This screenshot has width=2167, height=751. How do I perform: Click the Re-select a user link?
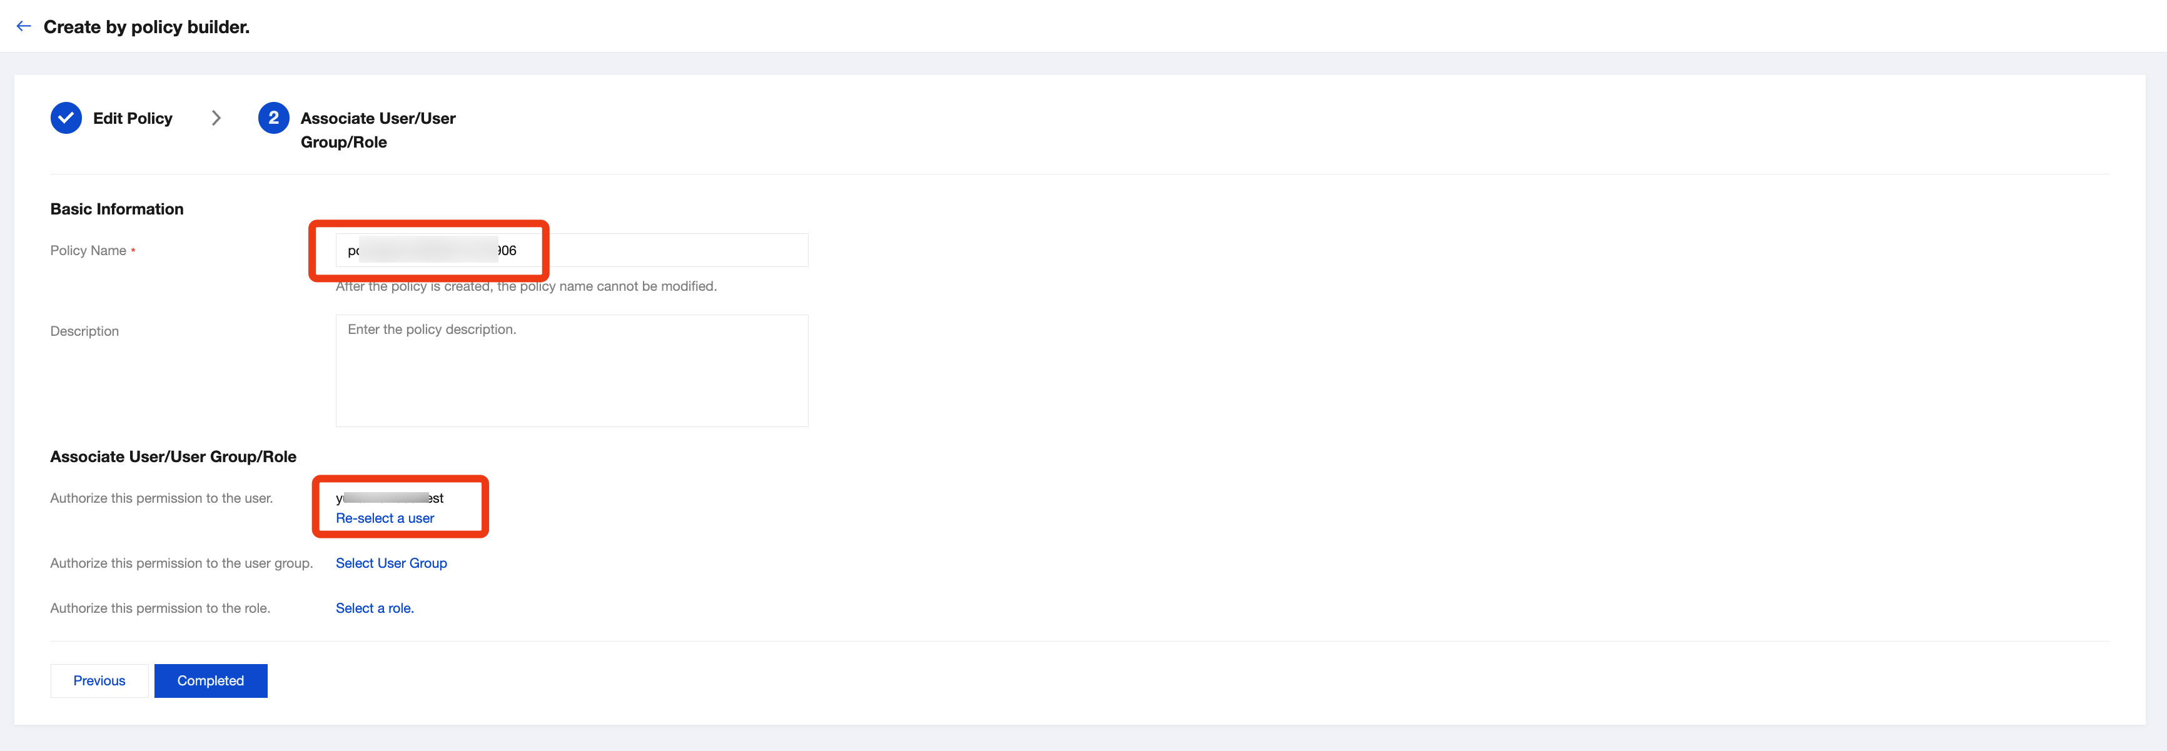click(x=385, y=519)
